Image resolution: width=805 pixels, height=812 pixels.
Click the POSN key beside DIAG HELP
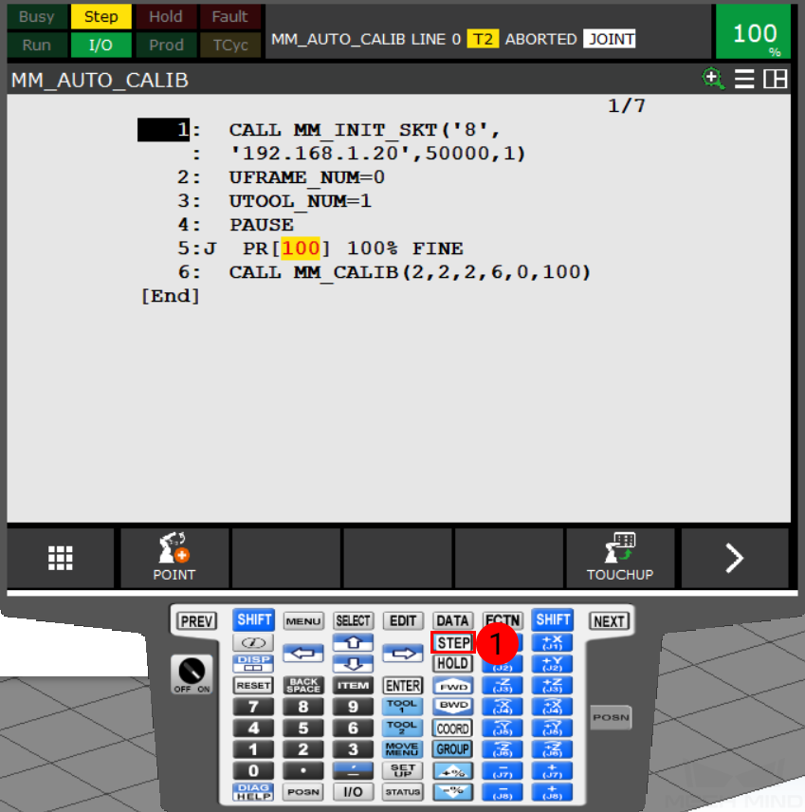(x=303, y=792)
